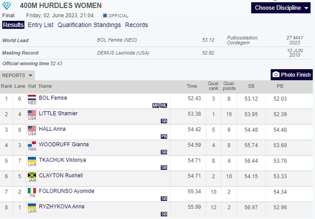Click the camera icon on Photo Finish
Viewport: 315px width, 219px height.
[x=276, y=75]
